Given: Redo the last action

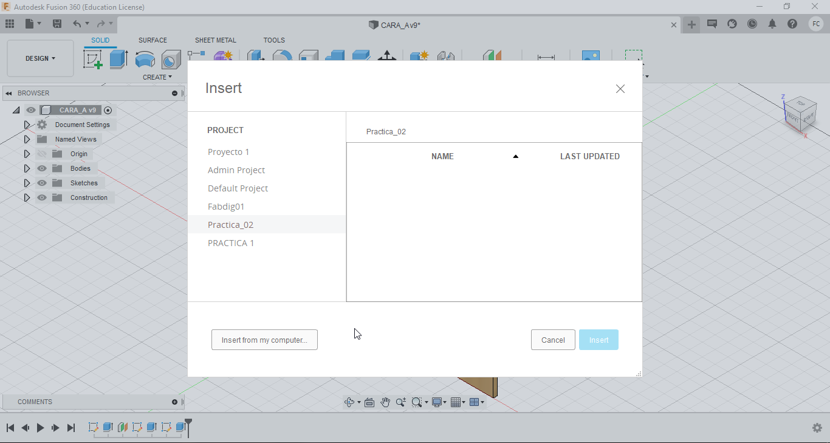Looking at the screenshot, I should click(x=101, y=24).
